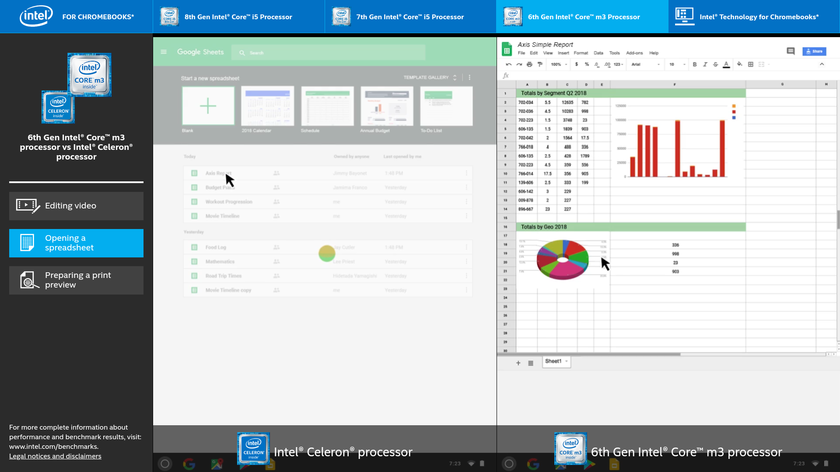This screenshot has height=472, width=840.
Task: Add a new sheet with the plus icon
Action: (518, 363)
